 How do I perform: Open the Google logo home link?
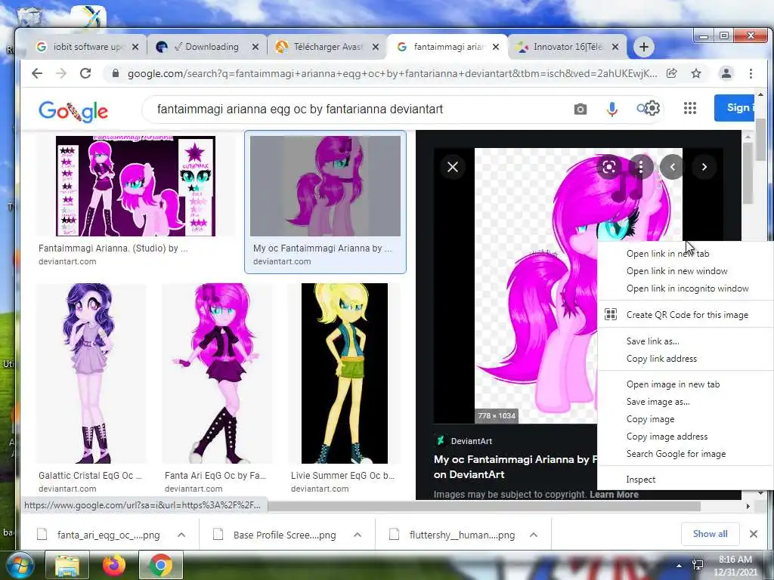pos(73,112)
